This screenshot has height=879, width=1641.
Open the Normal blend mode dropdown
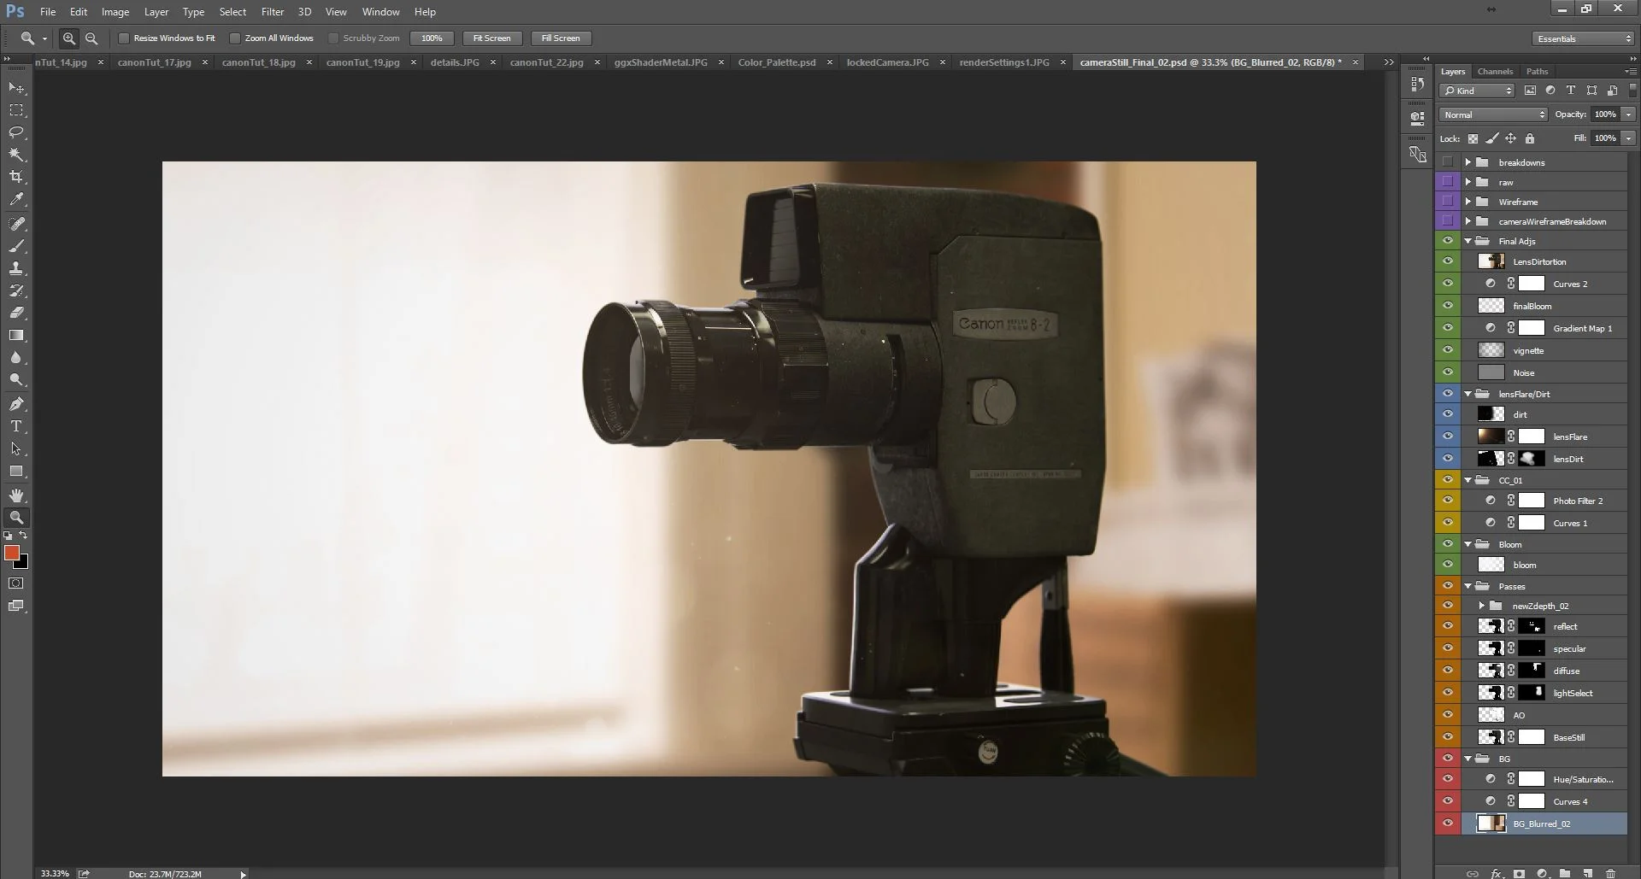click(x=1493, y=114)
